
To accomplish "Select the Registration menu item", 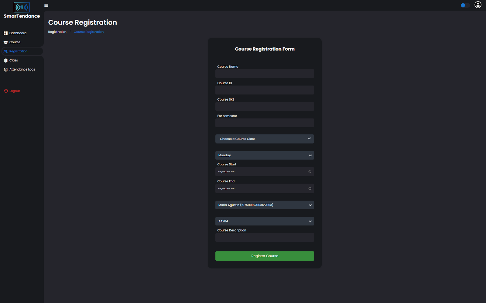I will 22,51.
